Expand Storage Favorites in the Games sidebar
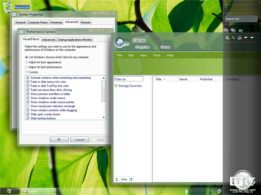Image resolution: width=261 pixels, height=195 pixels. pyautogui.click(x=116, y=86)
